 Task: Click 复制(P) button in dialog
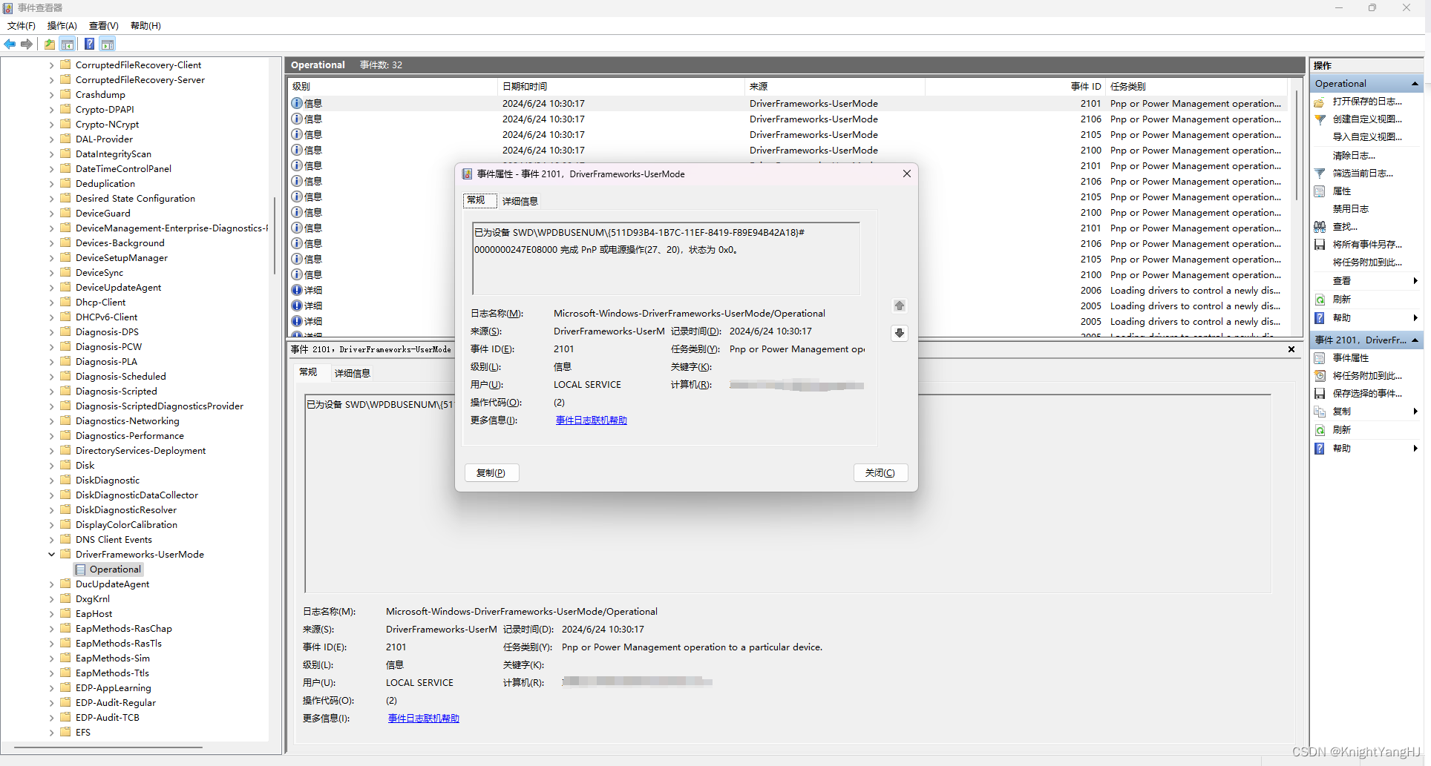491,473
